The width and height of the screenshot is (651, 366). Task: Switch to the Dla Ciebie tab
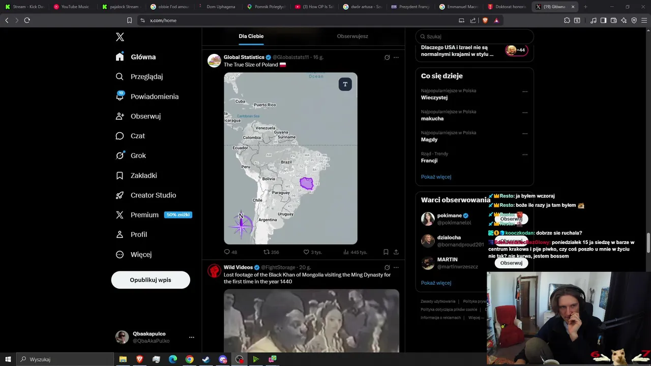click(251, 36)
